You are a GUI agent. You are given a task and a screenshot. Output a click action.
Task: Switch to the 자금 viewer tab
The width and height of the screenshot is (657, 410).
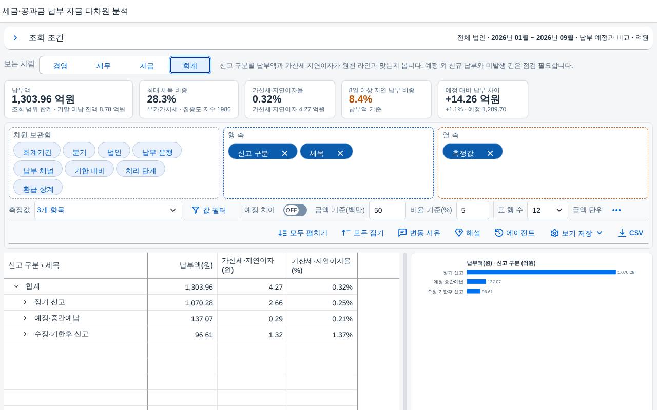click(147, 66)
